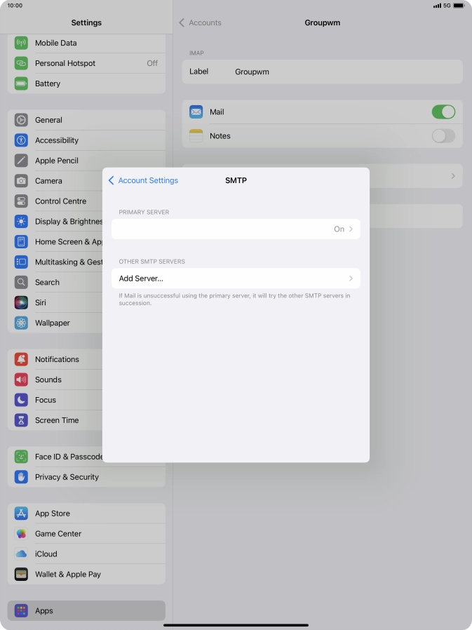Expand the primary server On chevron
Image resolution: width=472 pixels, height=630 pixels.
[x=350, y=229]
